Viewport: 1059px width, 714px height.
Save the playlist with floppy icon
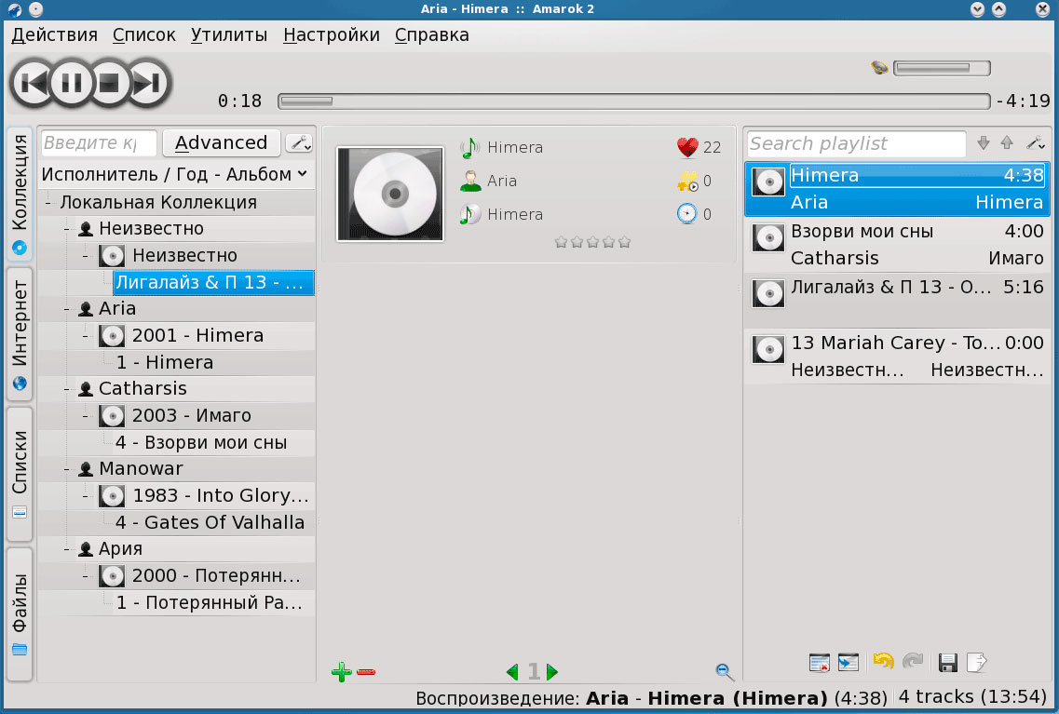click(947, 663)
